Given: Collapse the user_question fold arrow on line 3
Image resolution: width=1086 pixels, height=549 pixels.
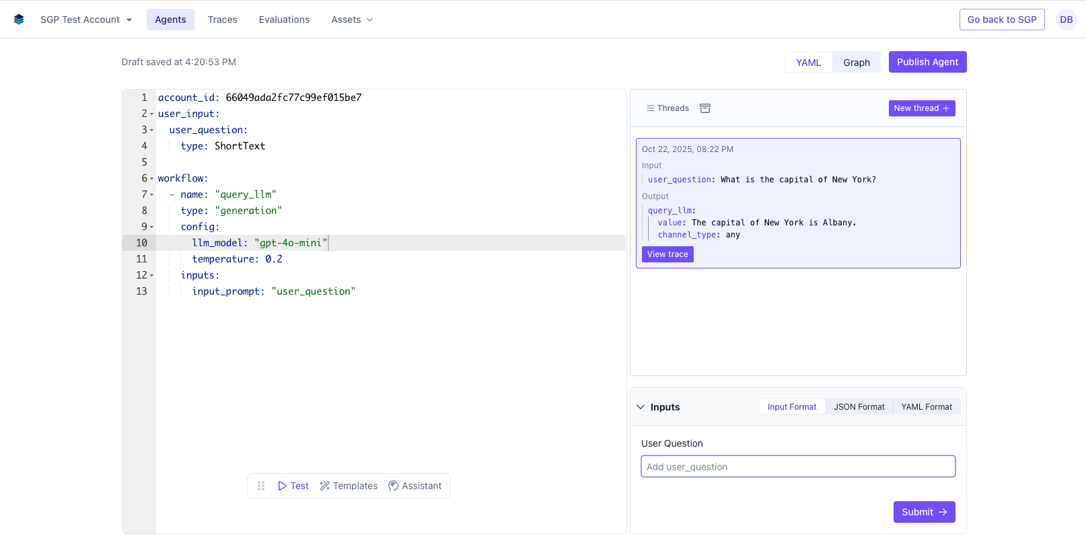Looking at the screenshot, I should click(151, 131).
